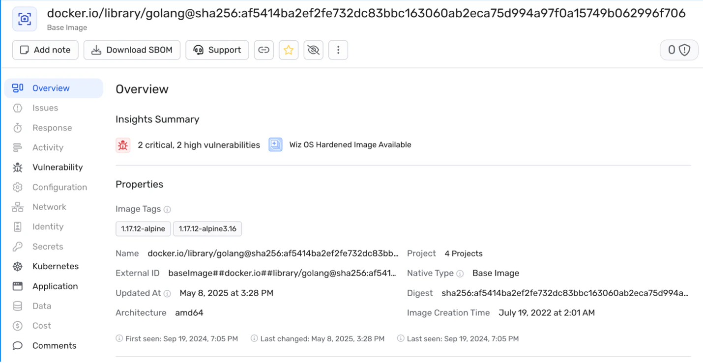Click the Updated At date value
Image resolution: width=703 pixels, height=363 pixels.
(226, 293)
